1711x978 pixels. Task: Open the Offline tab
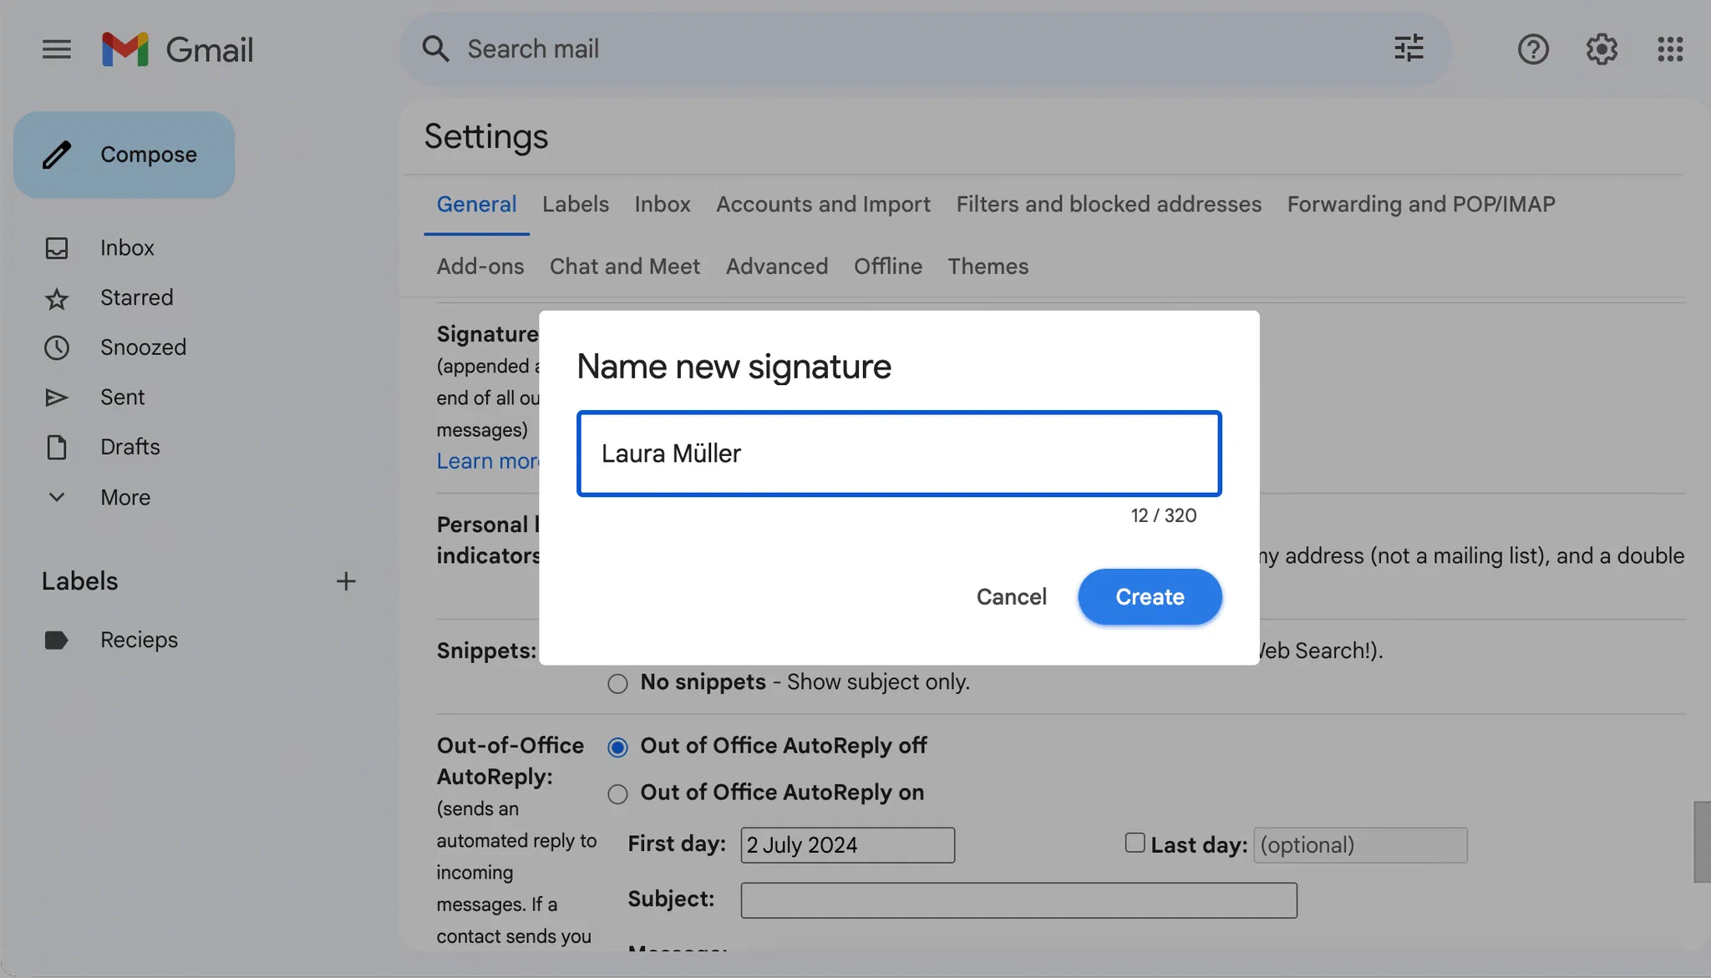(888, 266)
